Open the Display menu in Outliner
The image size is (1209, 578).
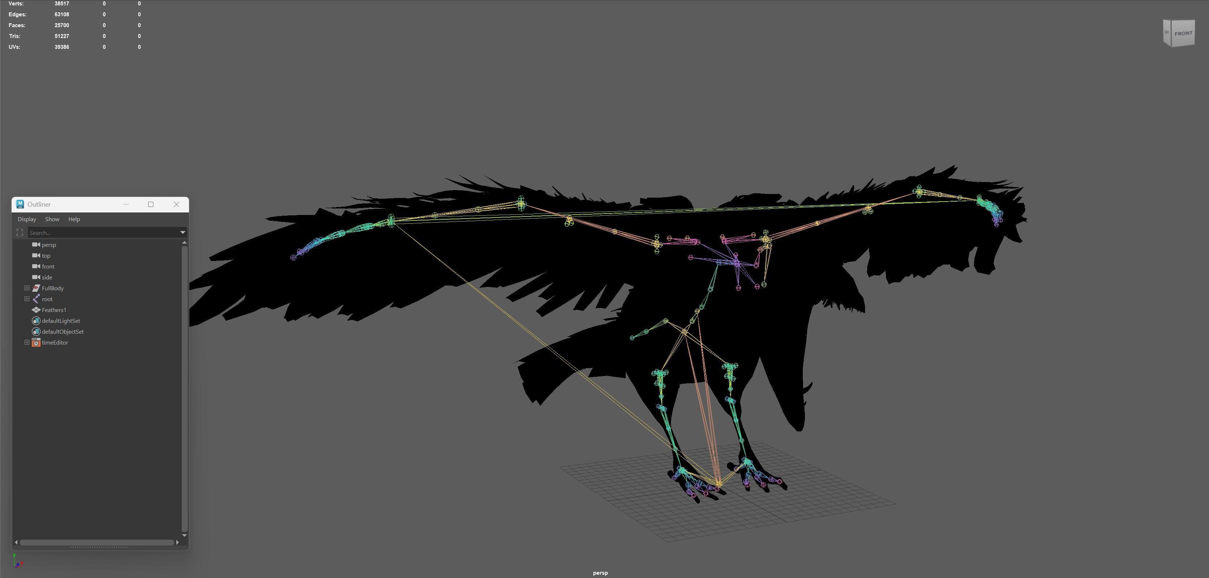pos(27,219)
